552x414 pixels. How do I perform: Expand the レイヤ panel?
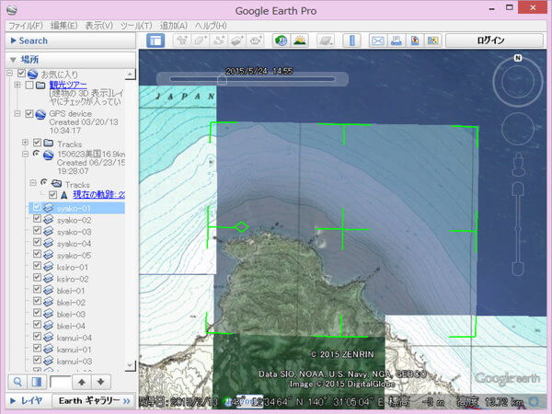pyautogui.click(x=14, y=400)
